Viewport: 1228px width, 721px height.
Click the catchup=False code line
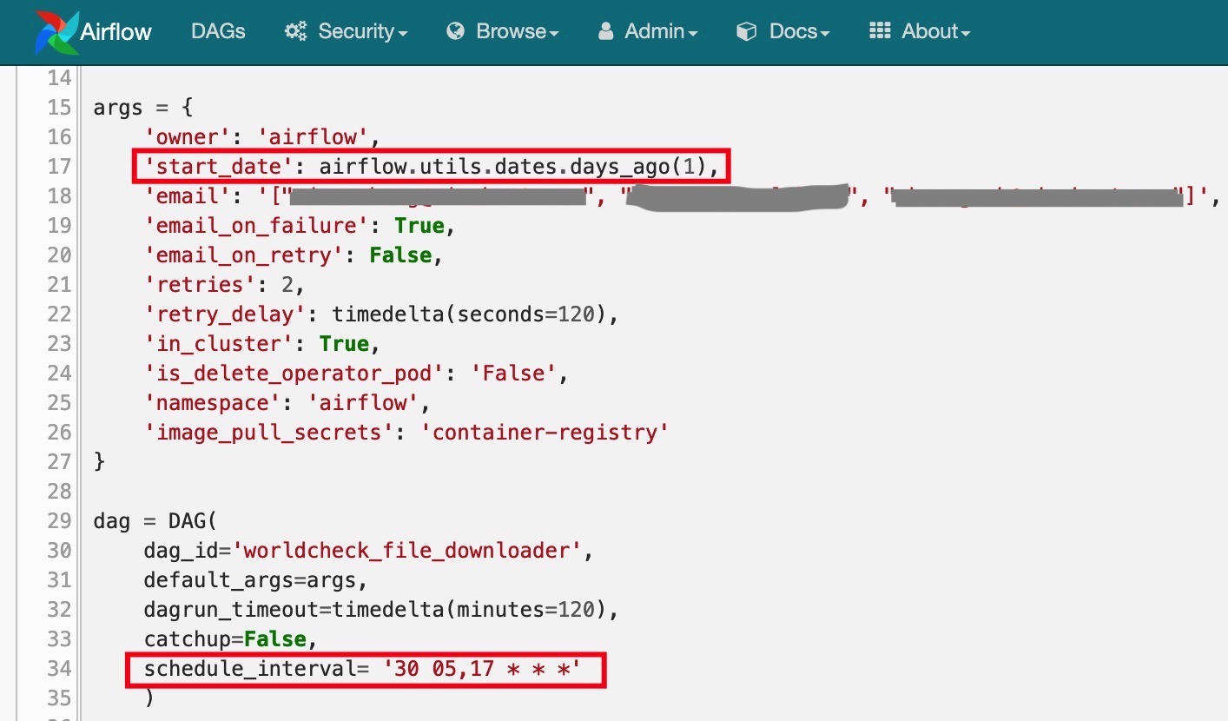pos(226,639)
